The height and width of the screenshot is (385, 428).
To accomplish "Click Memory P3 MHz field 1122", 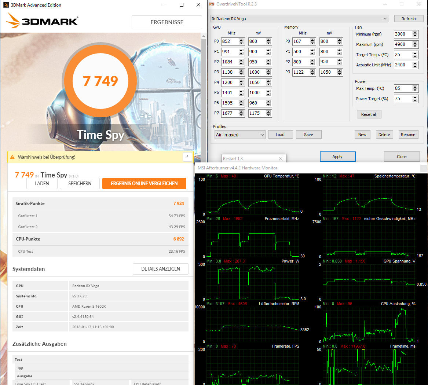I will [x=301, y=72].
